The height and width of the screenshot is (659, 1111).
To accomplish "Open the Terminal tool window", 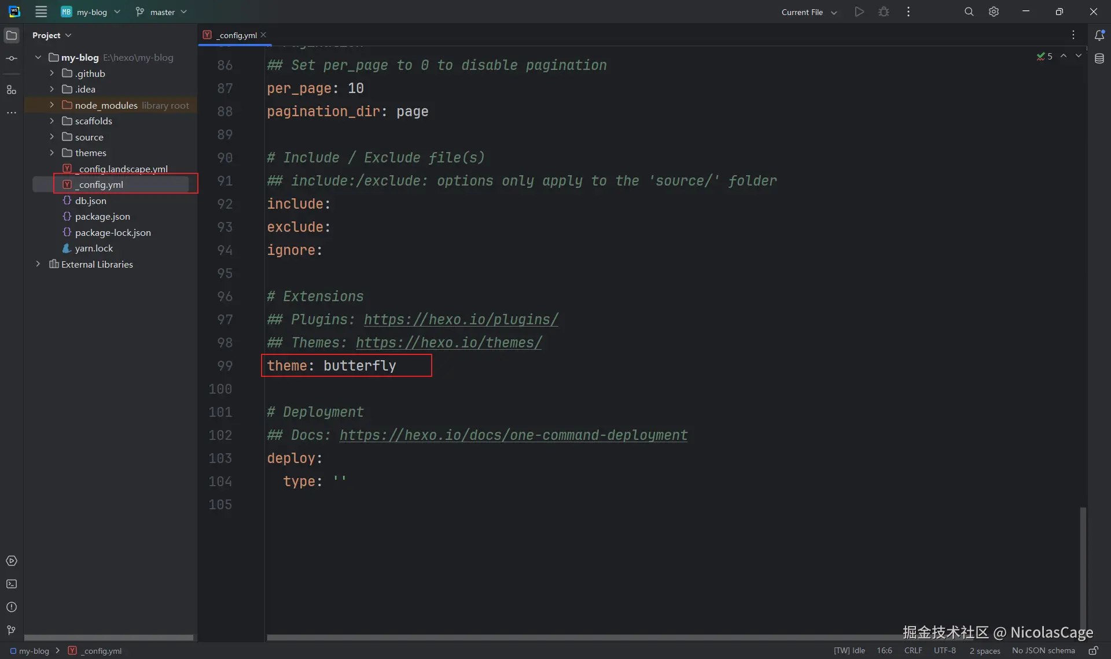I will click(12, 584).
